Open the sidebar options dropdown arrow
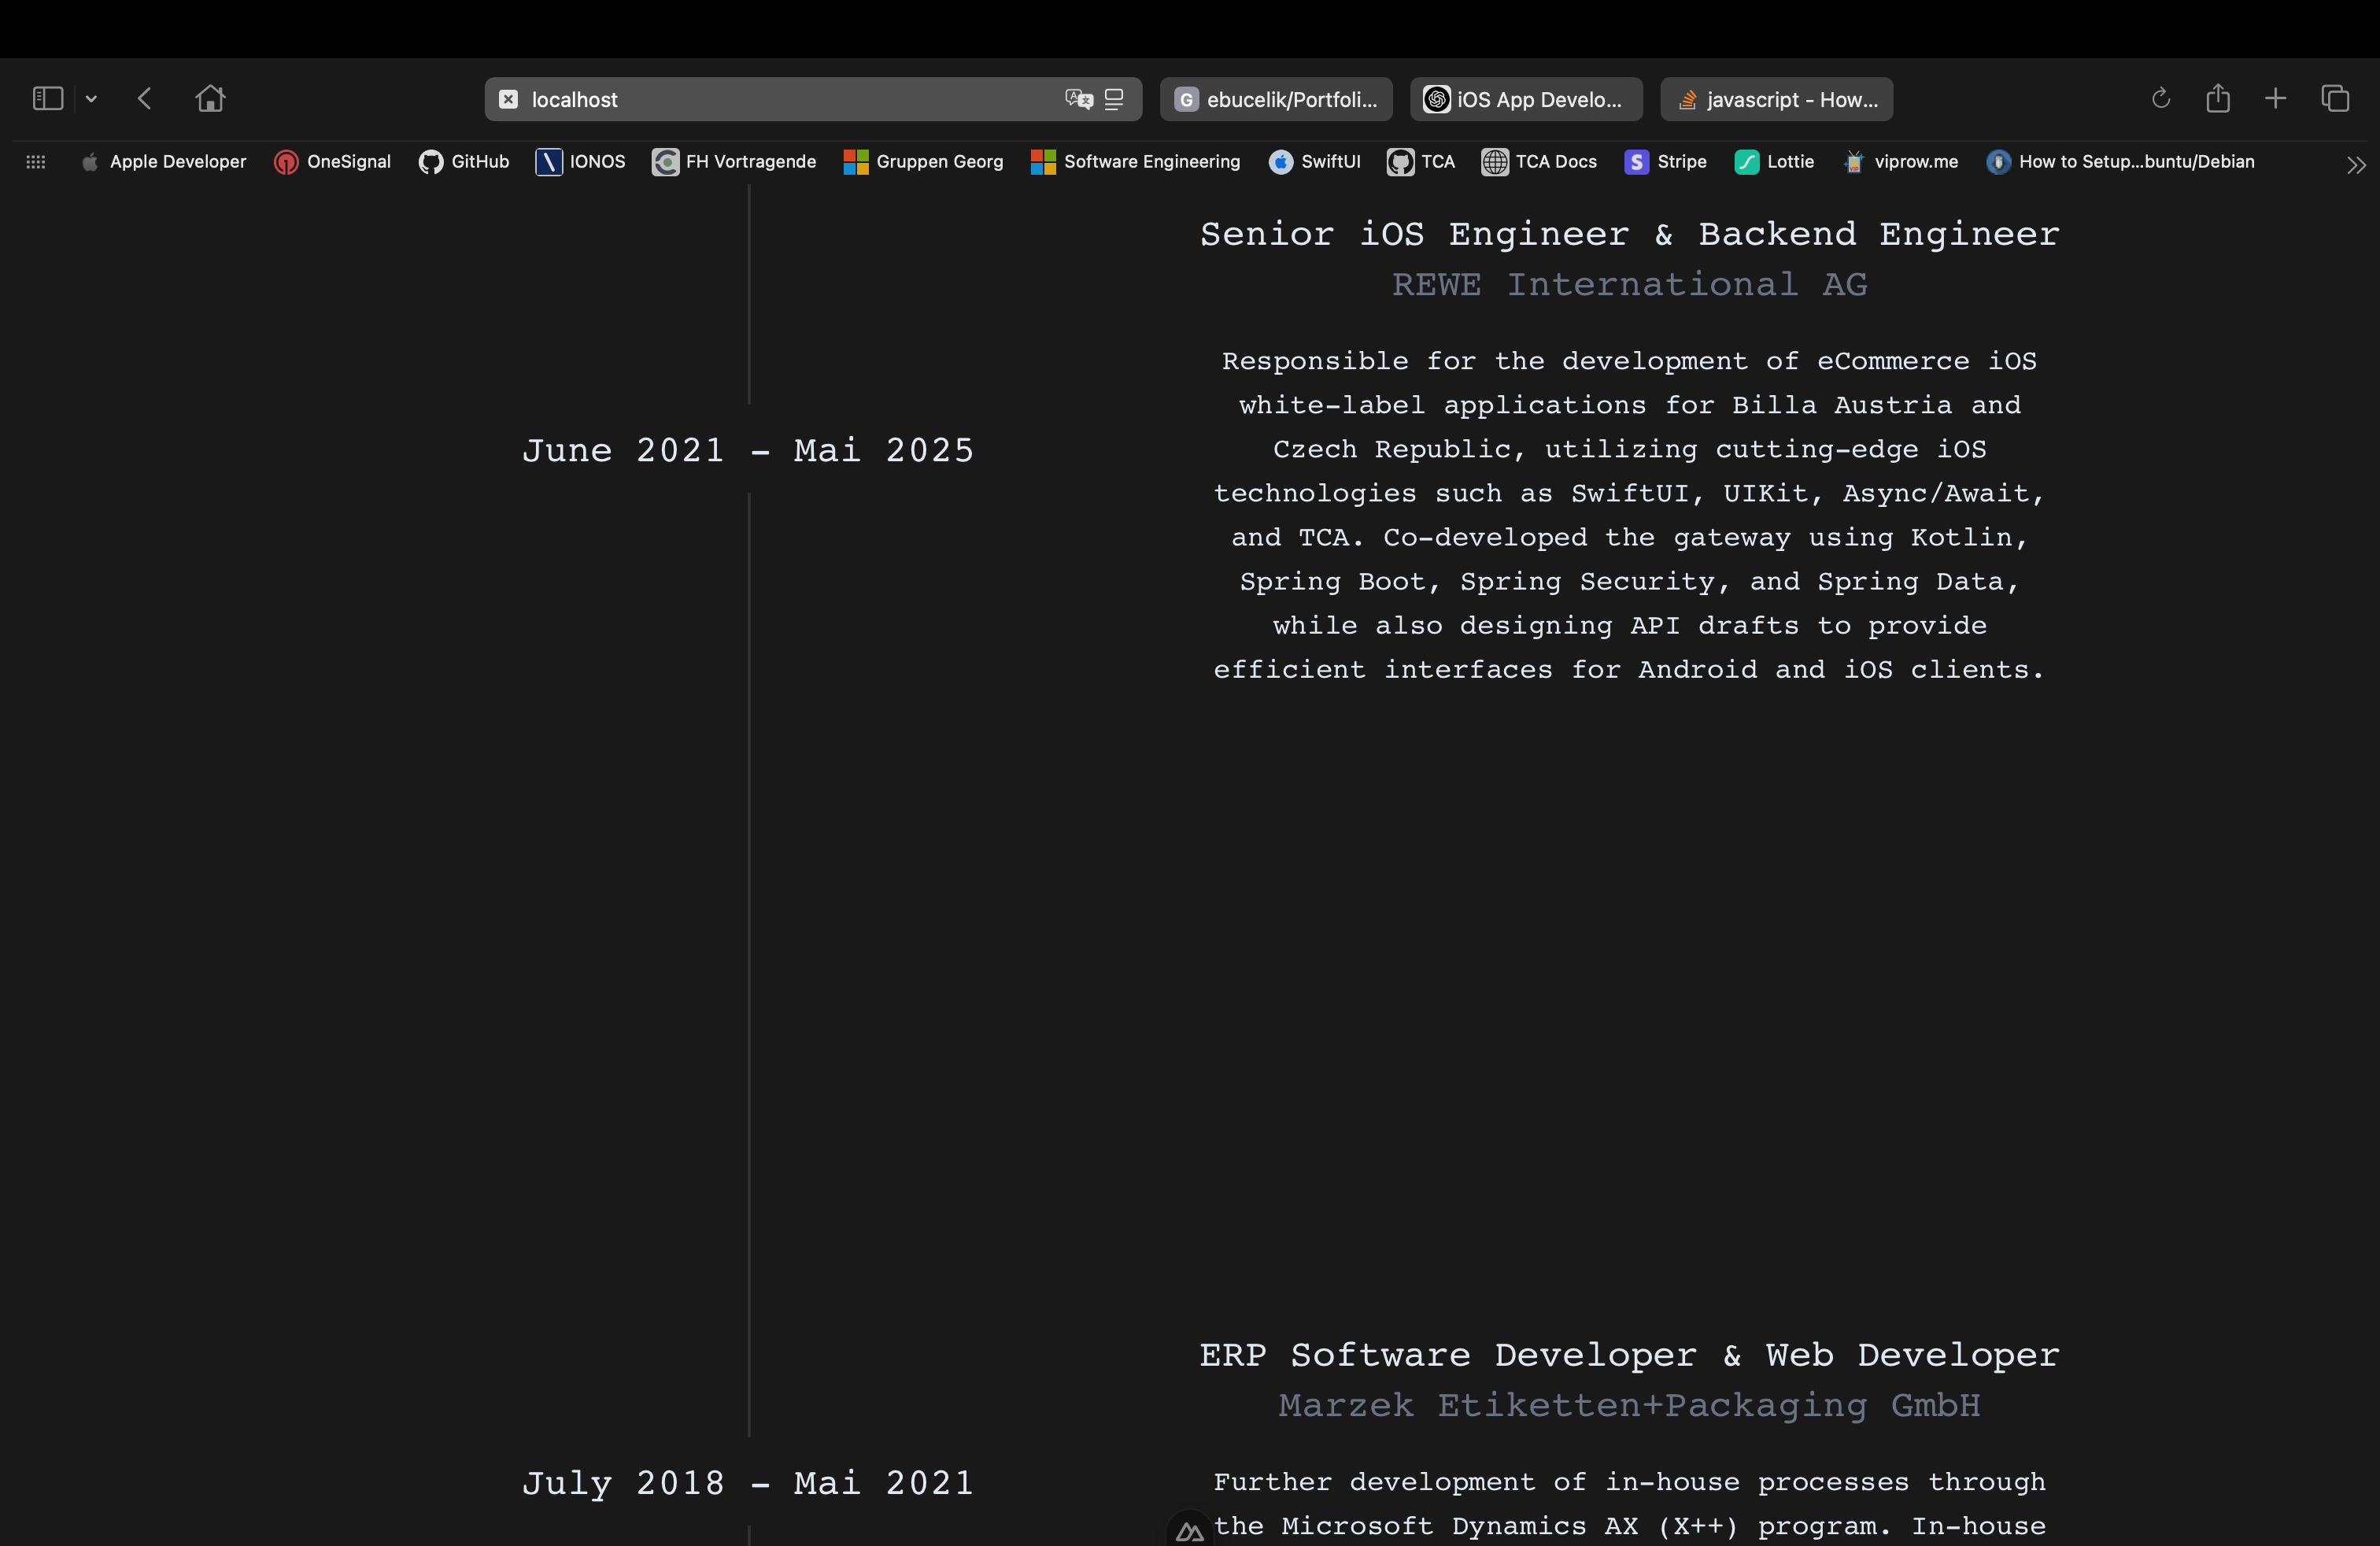The height and width of the screenshot is (1546, 2380). pos(91,98)
